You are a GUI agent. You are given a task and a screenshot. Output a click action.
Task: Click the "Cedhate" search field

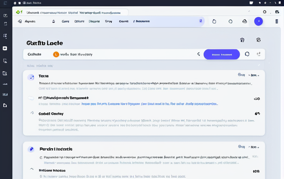(34, 54)
